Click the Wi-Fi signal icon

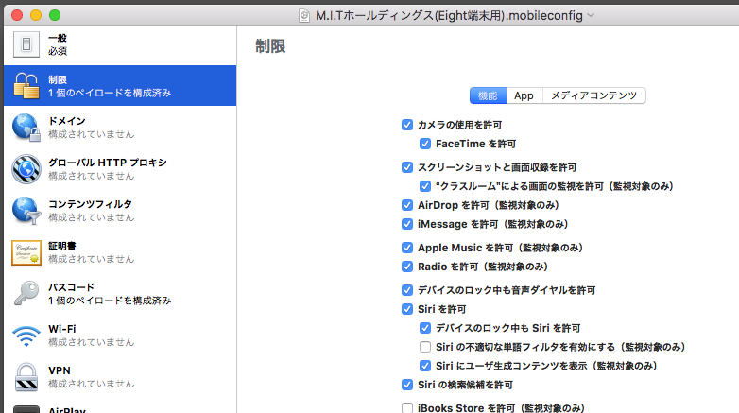coord(26,336)
